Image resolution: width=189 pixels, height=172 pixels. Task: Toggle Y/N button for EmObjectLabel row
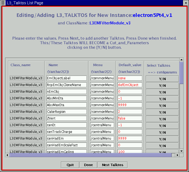coord(162,79)
